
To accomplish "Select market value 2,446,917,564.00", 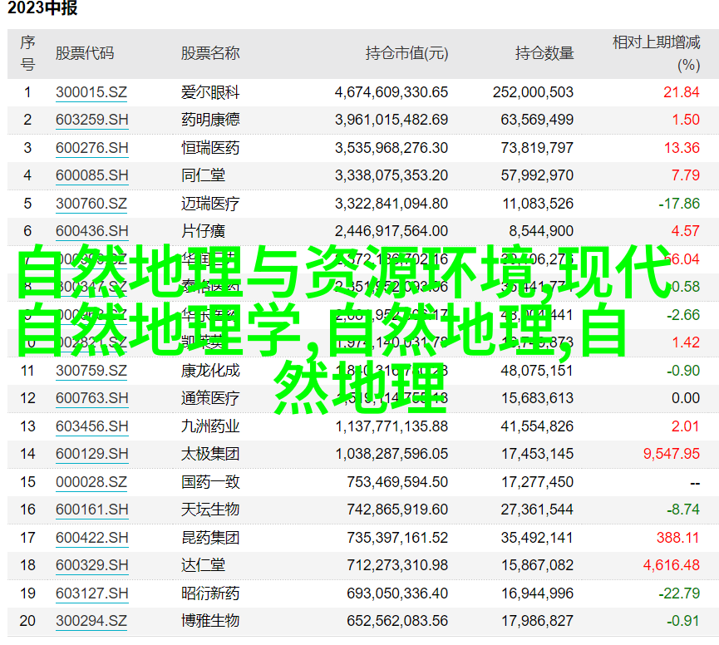I will [x=392, y=232].
